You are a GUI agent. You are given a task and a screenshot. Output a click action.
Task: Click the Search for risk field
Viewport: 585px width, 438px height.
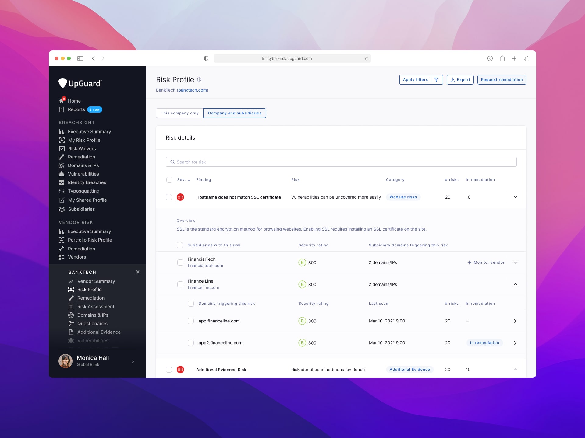point(341,162)
